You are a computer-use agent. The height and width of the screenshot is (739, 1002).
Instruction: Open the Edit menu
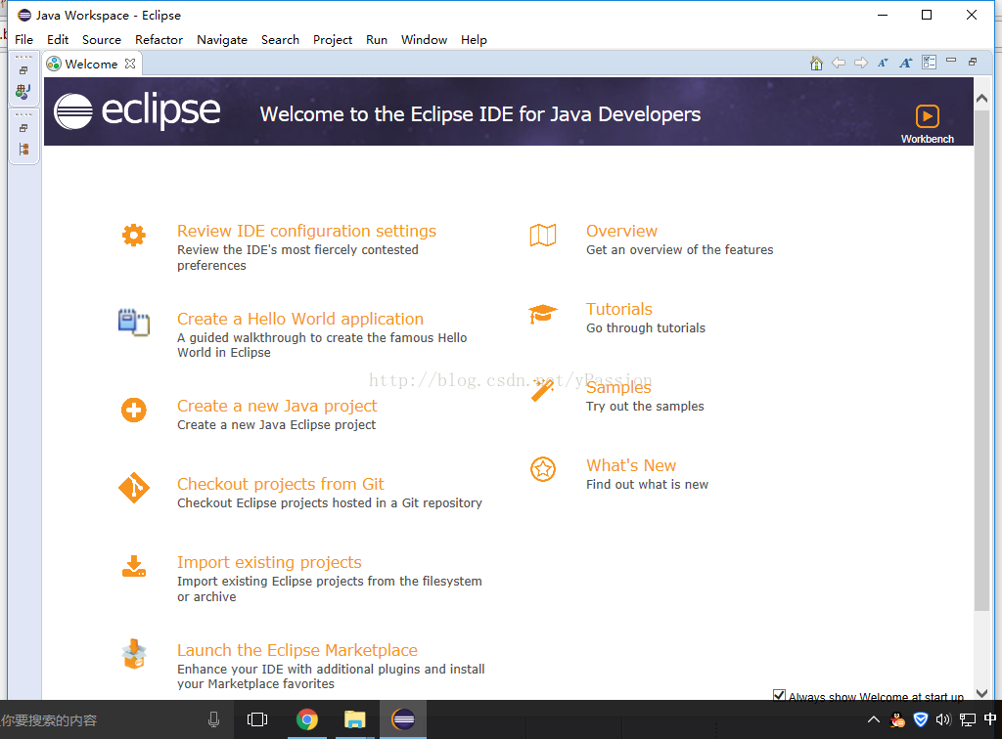pos(58,39)
